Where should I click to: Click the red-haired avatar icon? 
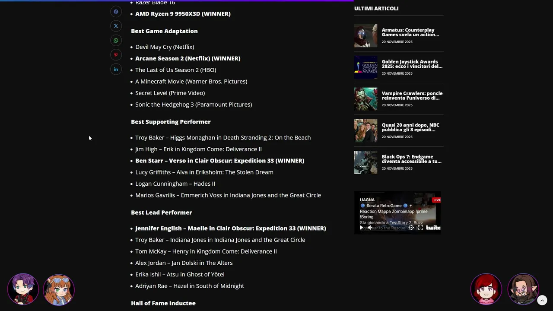coord(486,289)
